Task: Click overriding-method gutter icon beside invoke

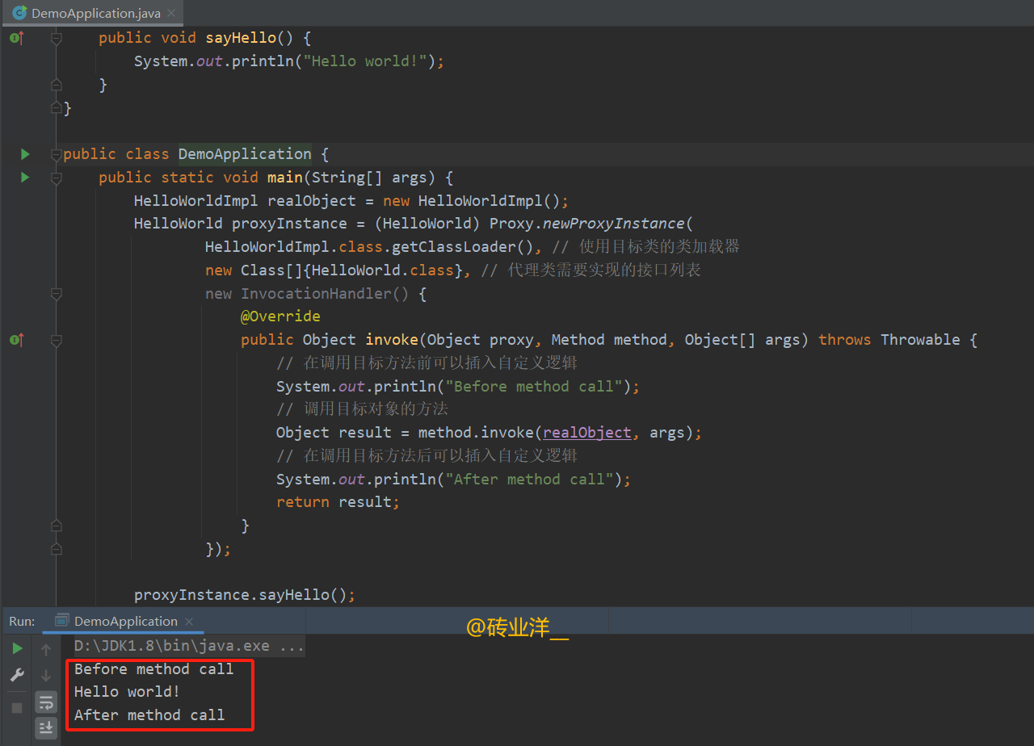Action: point(16,339)
